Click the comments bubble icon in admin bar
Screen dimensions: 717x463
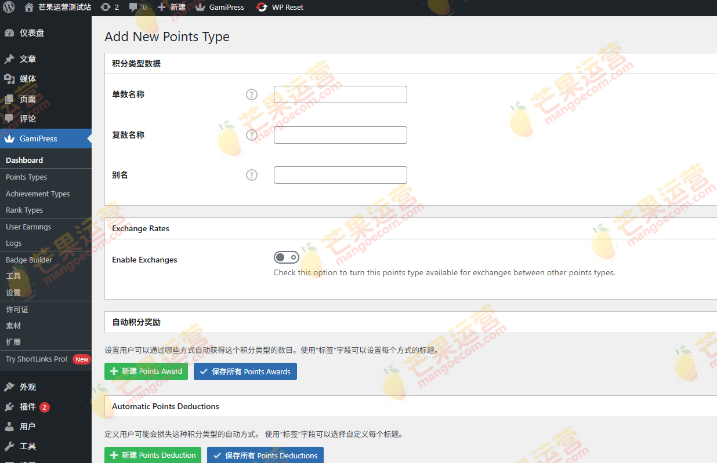tap(134, 7)
